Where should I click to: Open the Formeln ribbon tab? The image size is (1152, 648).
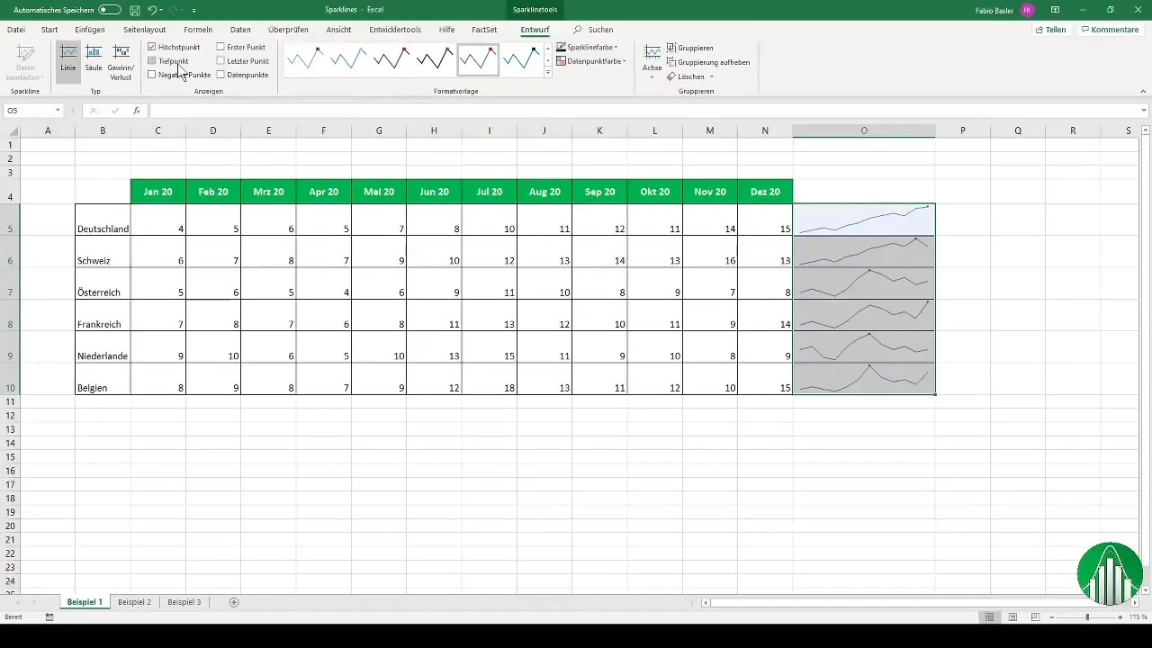[x=198, y=30]
